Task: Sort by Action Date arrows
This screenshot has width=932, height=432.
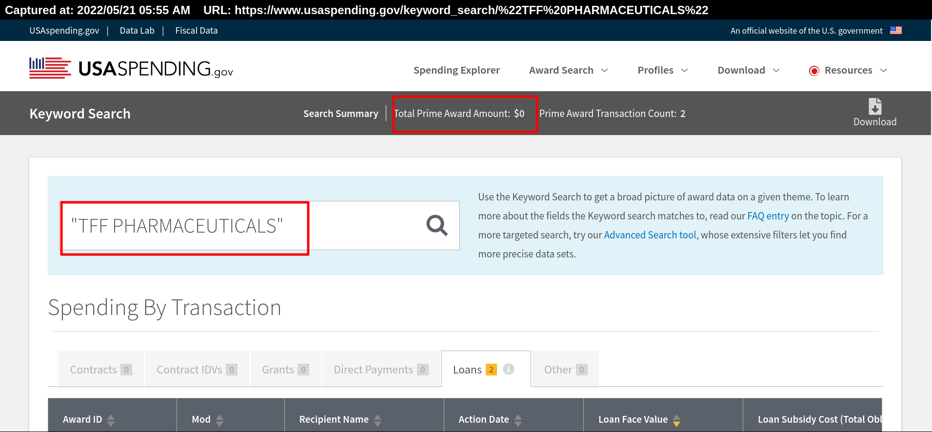Action: (518, 420)
